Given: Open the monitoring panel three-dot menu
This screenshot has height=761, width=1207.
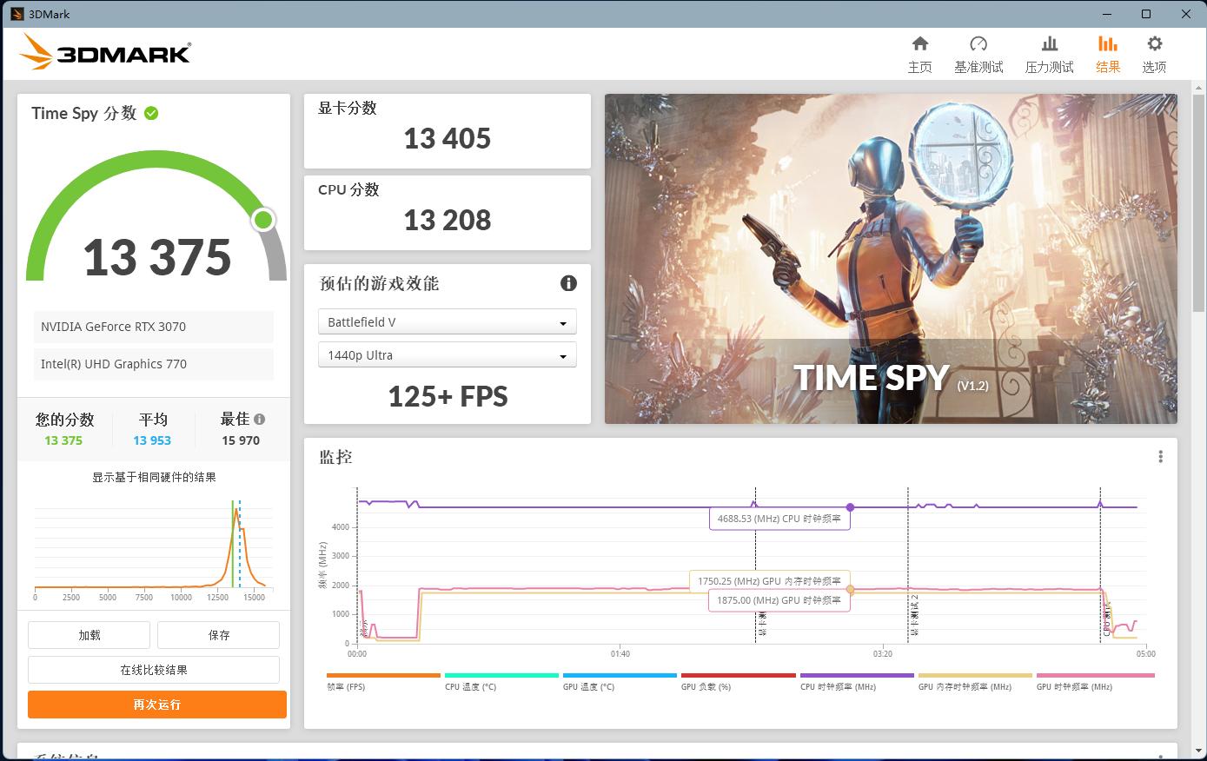Looking at the screenshot, I should [x=1160, y=457].
